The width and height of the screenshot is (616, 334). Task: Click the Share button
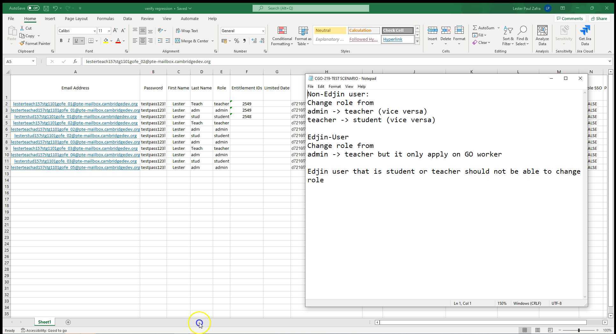(599, 19)
